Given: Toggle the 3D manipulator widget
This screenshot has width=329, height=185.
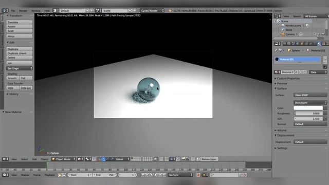Looking at the screenshot, I should (x=99, y=159).
